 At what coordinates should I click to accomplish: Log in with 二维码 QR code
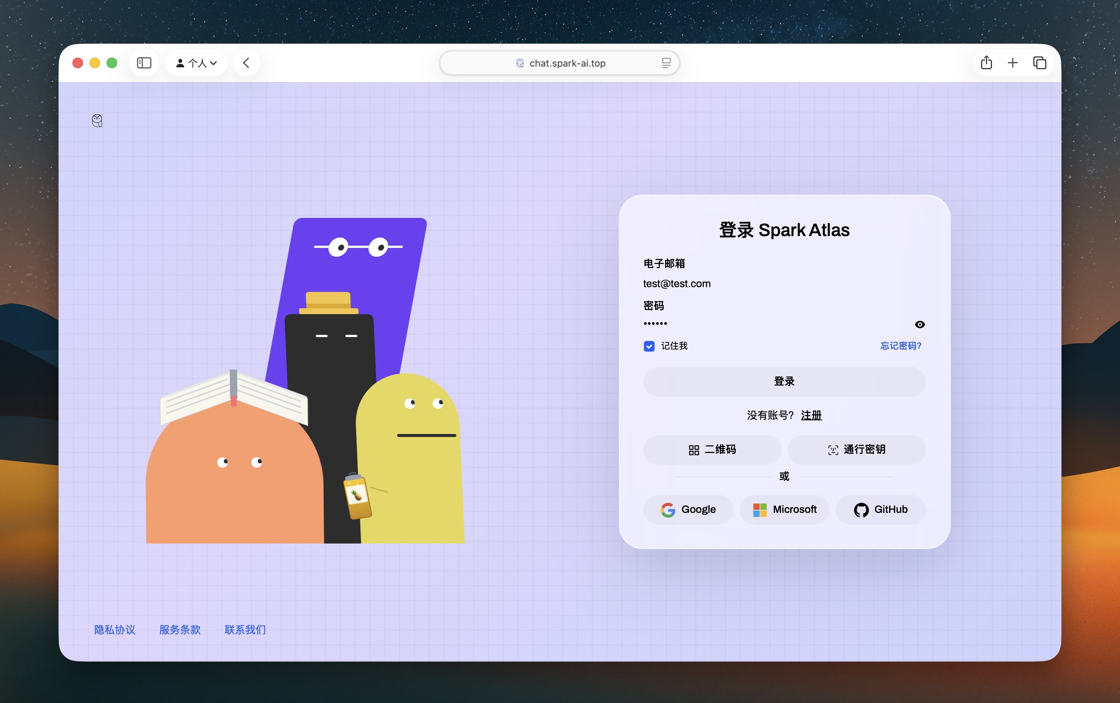tap(712, 449)
